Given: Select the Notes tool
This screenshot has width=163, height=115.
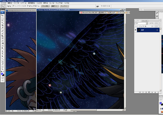Looking at the screenshot, I should point(2,62).
